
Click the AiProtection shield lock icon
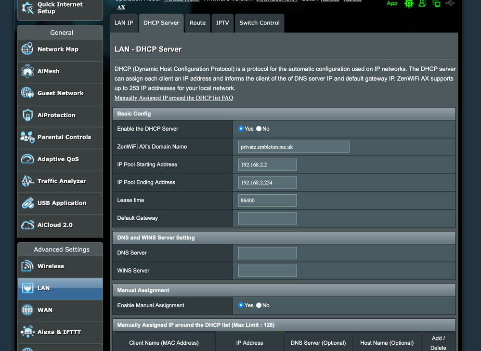tap(27, 115)
